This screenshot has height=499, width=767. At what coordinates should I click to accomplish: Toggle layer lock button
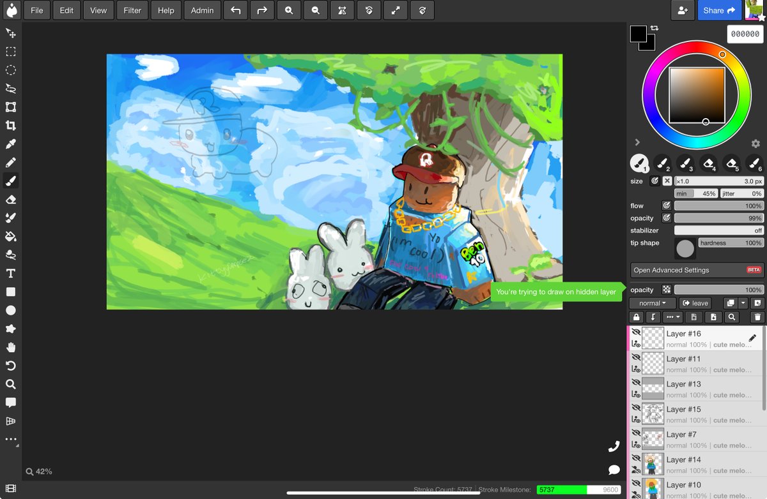(x=636, y=317)
